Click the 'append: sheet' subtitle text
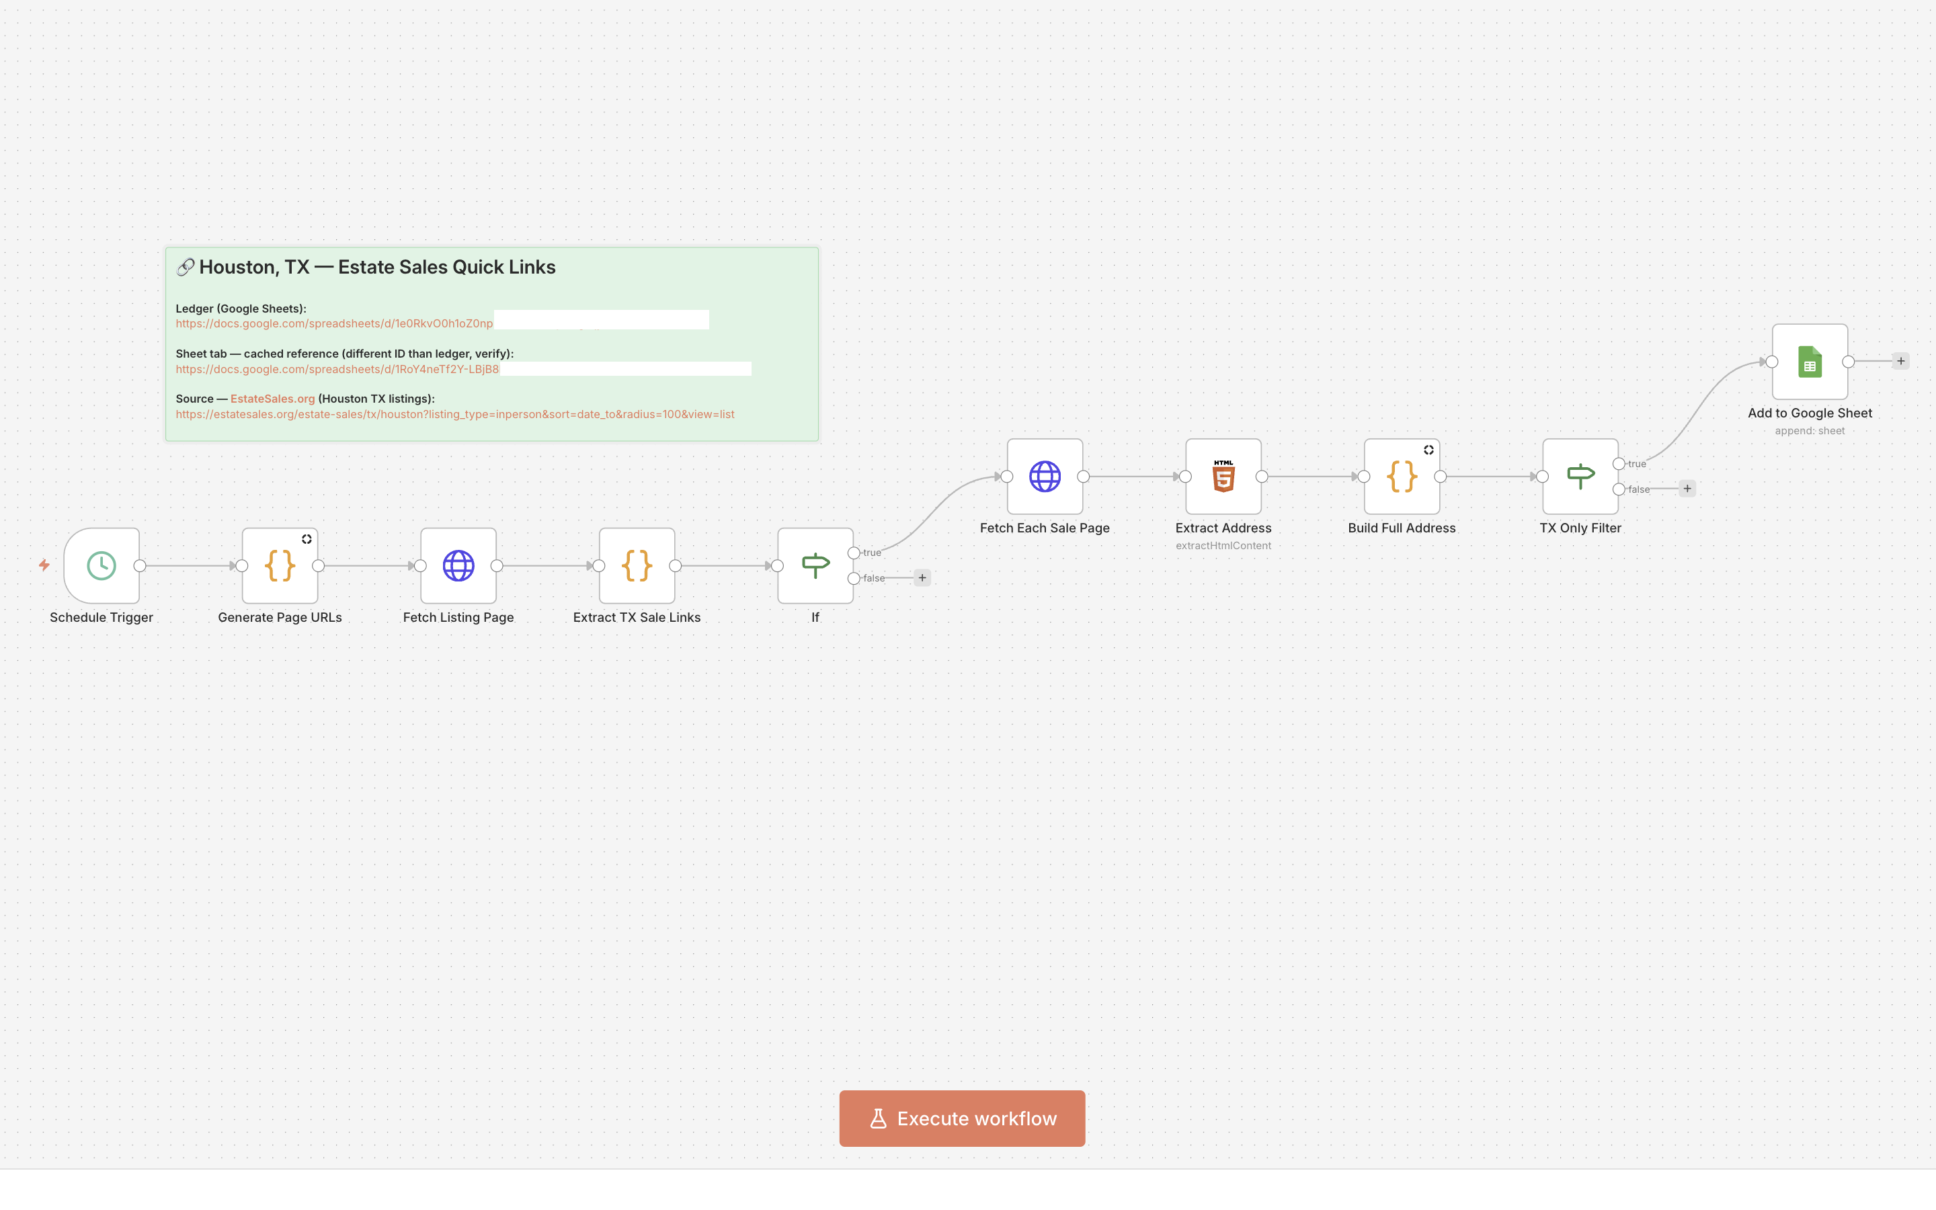 click(1810, 430)
